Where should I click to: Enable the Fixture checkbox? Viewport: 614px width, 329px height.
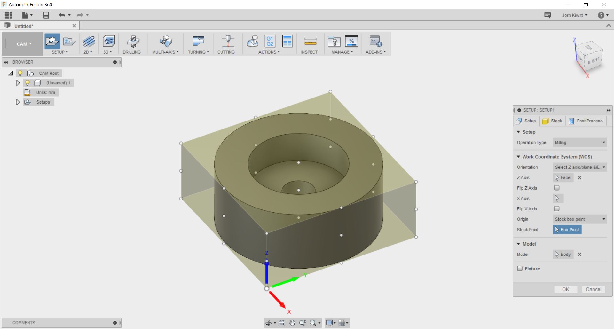[x=520, y=269]
